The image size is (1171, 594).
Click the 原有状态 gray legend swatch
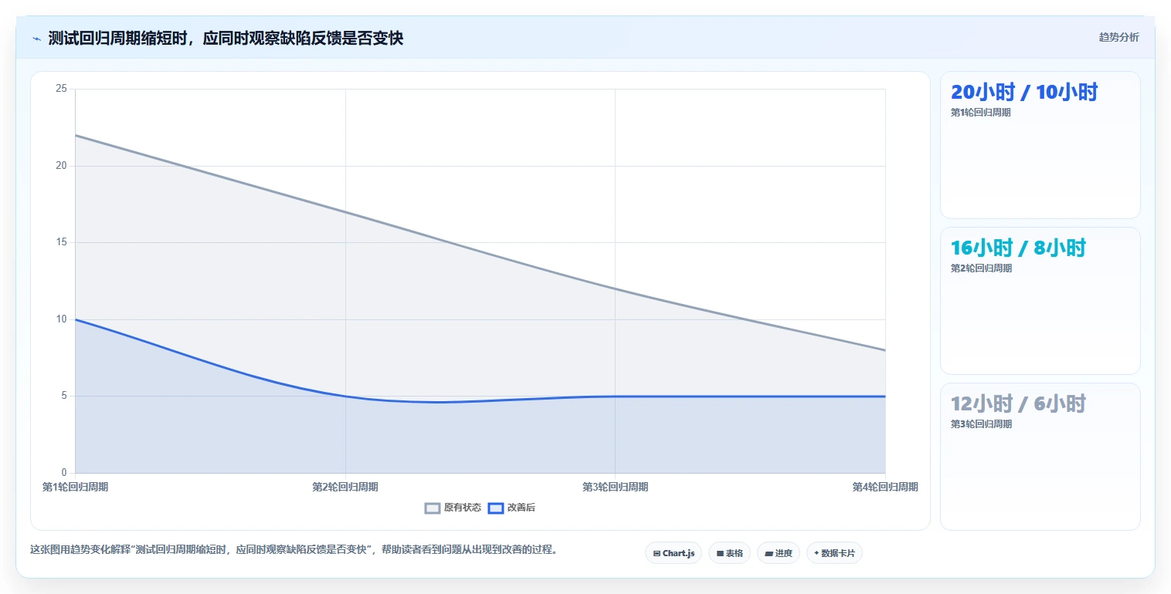[x=433, y=508]
